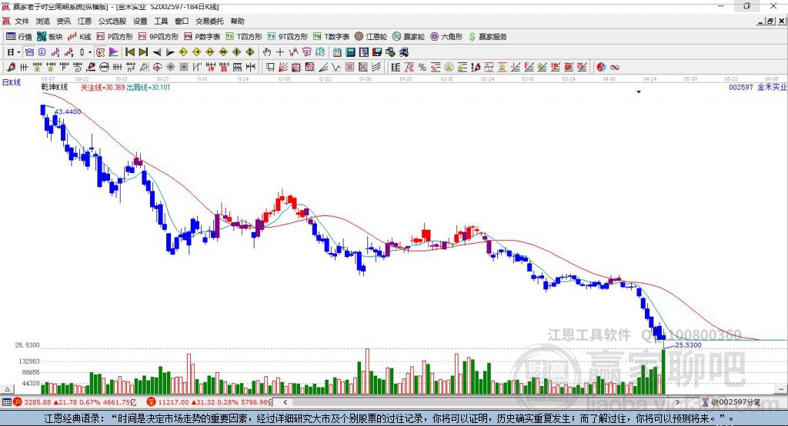Open the 浏览 menu
788x426 pixels.
tap(43, 21)
